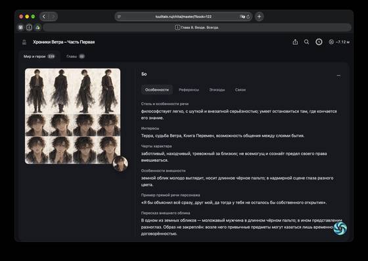Click the character name 'Бо'
The width and height of the screenshot is (368, 261).
(x=144, y=74)
